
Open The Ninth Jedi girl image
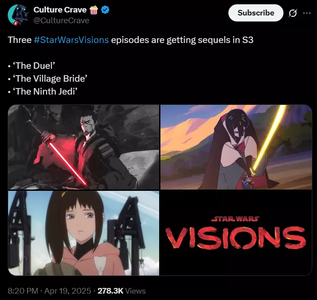pyautogui.click(x=83, y=233)
